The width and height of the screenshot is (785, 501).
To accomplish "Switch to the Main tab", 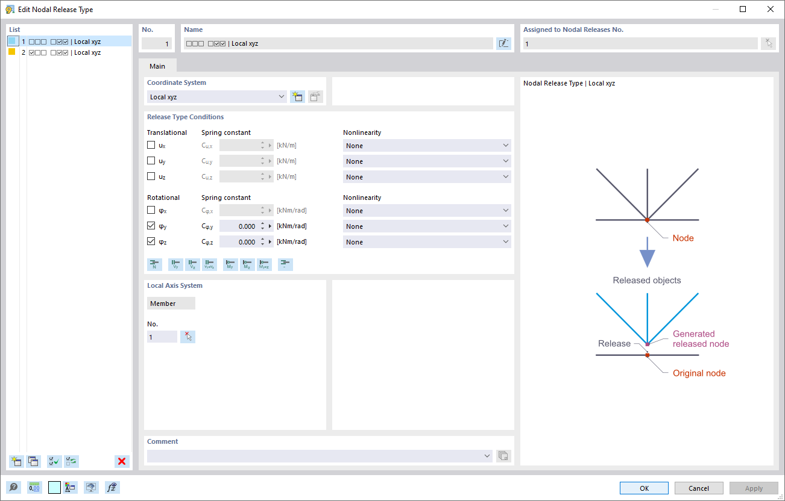I will pos(157,66).
